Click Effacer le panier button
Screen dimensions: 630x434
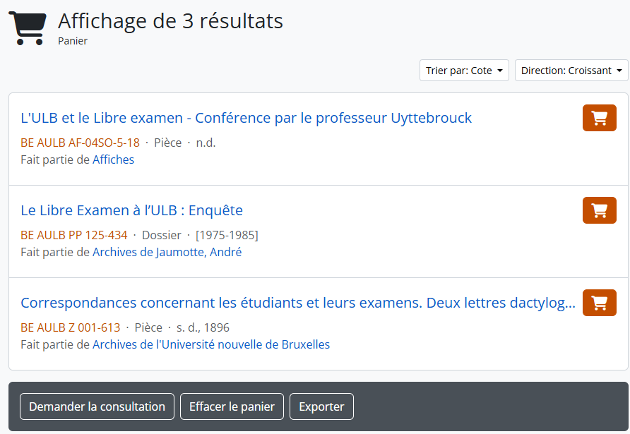232,406
